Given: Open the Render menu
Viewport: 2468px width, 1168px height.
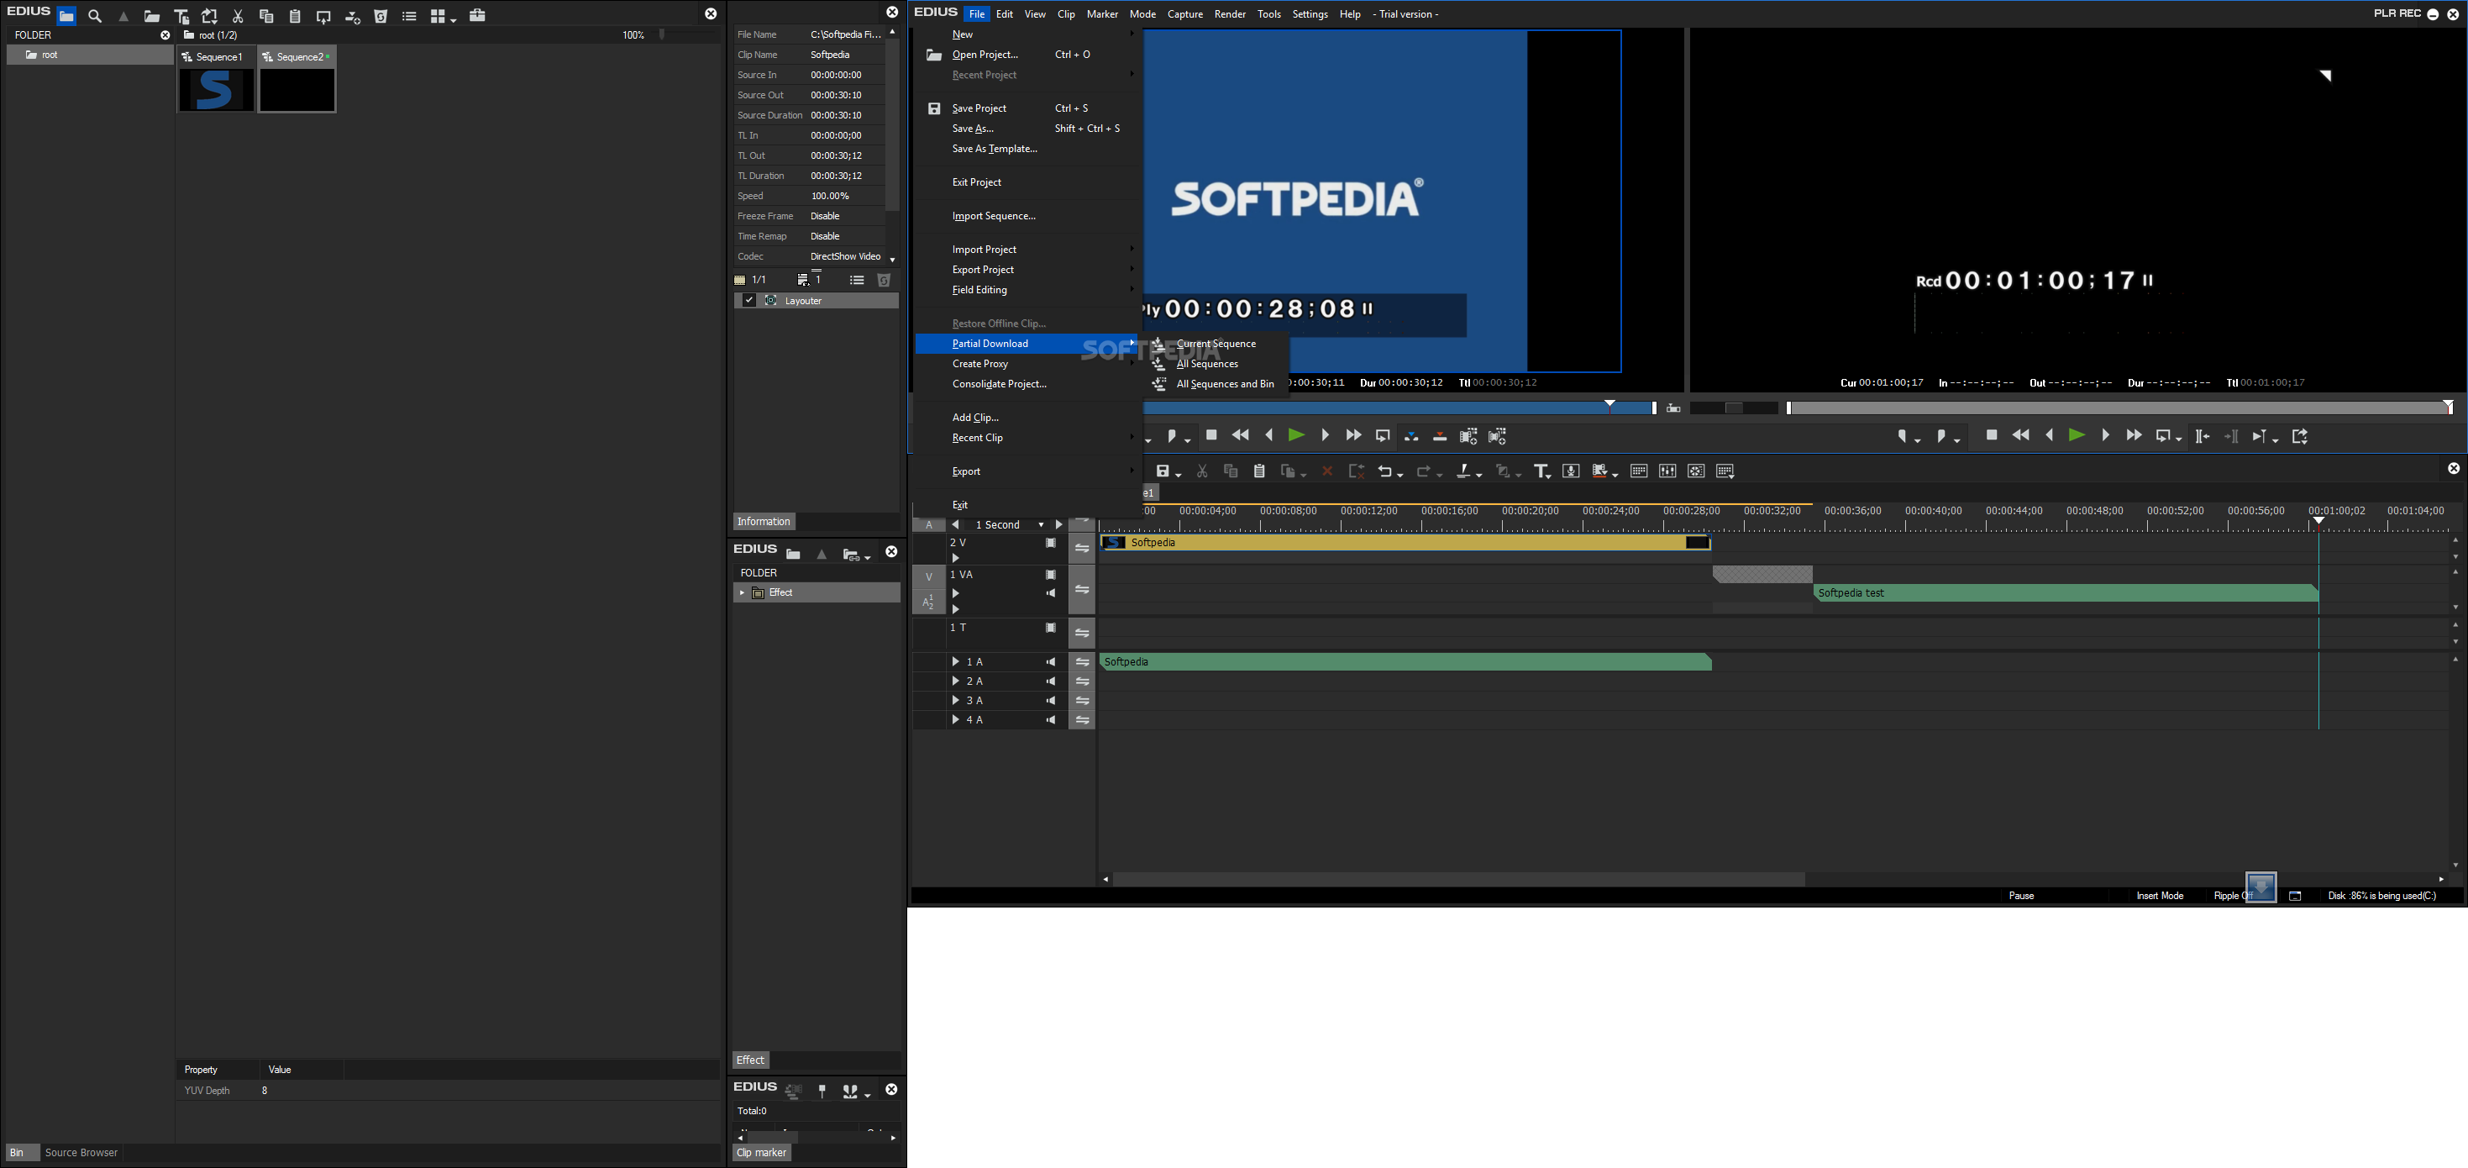Looking at the screenshot, I should point(1229,14).
